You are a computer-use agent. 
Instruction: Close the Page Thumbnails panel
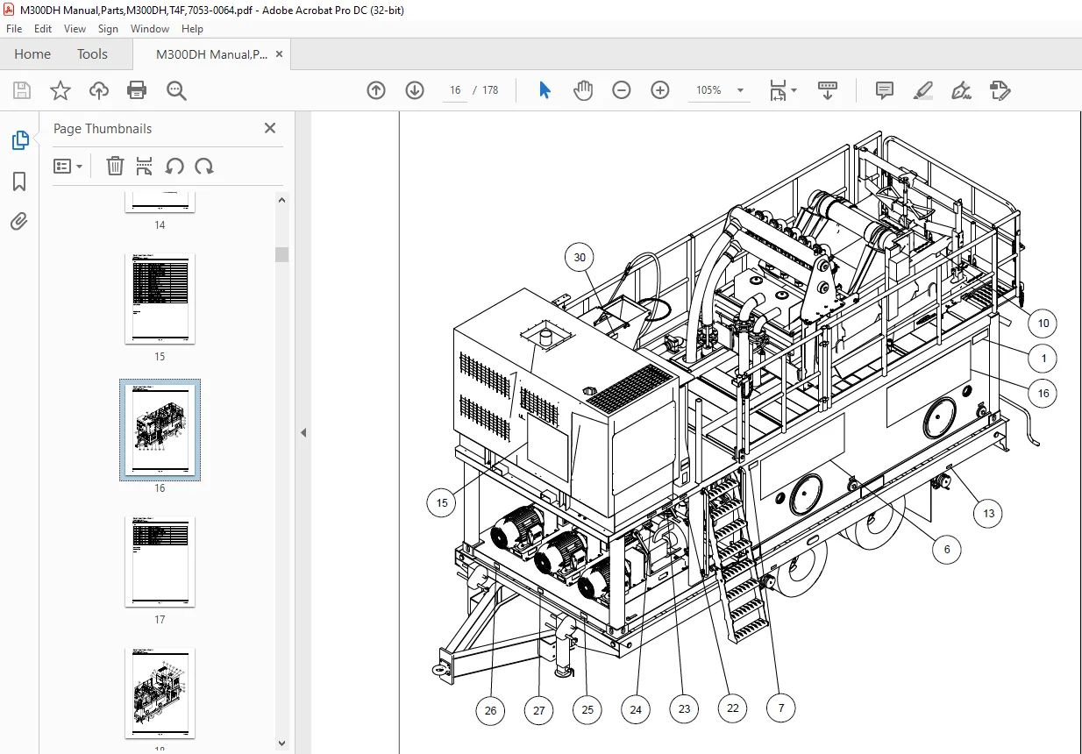pos(269,128)
